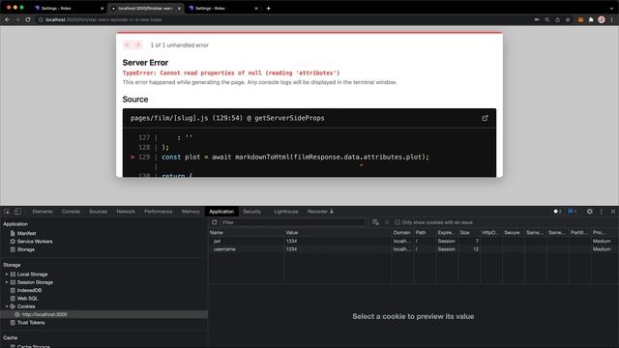Screen dimensions: 619x348
Task: Open DevTools settings gear
Action: point(589,212)
